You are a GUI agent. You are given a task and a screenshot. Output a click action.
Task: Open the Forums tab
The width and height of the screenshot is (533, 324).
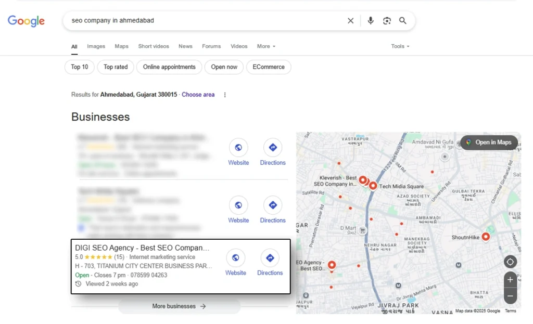211,46
